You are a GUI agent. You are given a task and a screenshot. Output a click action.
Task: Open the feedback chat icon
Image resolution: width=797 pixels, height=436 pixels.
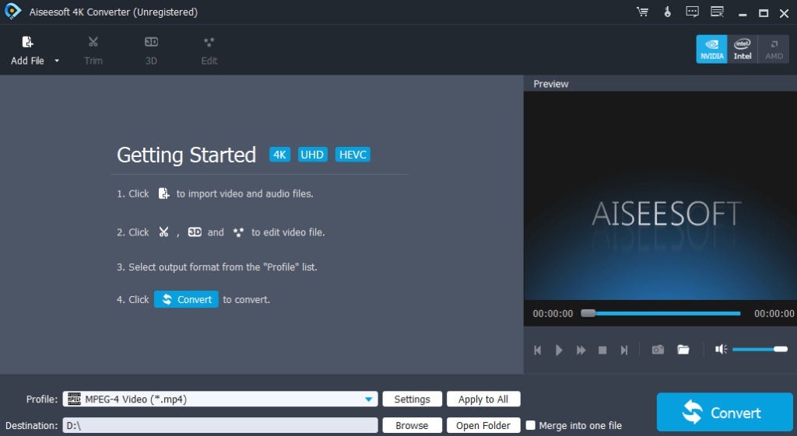(692, 12)
